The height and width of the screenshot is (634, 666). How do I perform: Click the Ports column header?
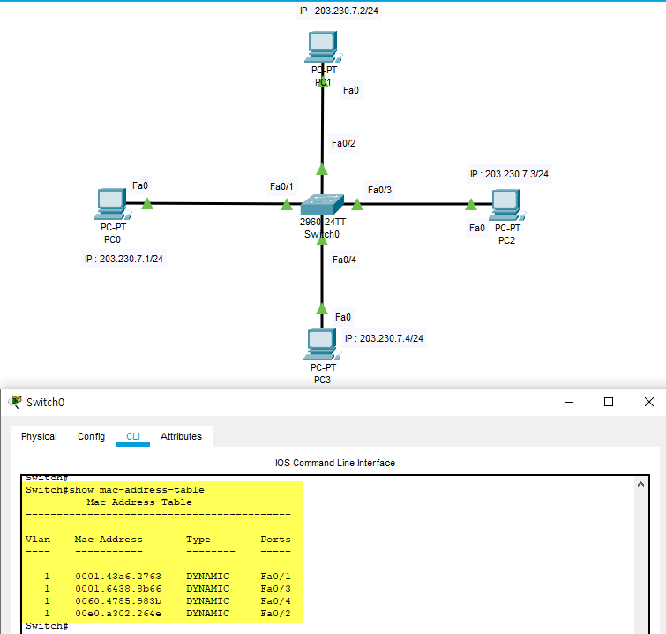(x=275, y=540)
